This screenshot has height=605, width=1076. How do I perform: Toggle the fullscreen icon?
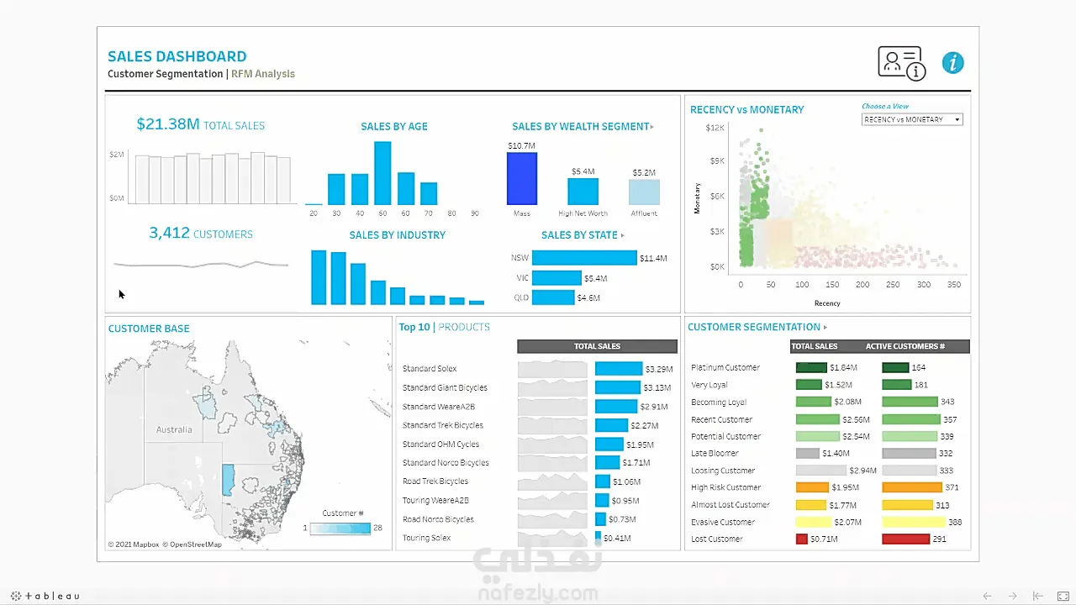point(1063,596)
